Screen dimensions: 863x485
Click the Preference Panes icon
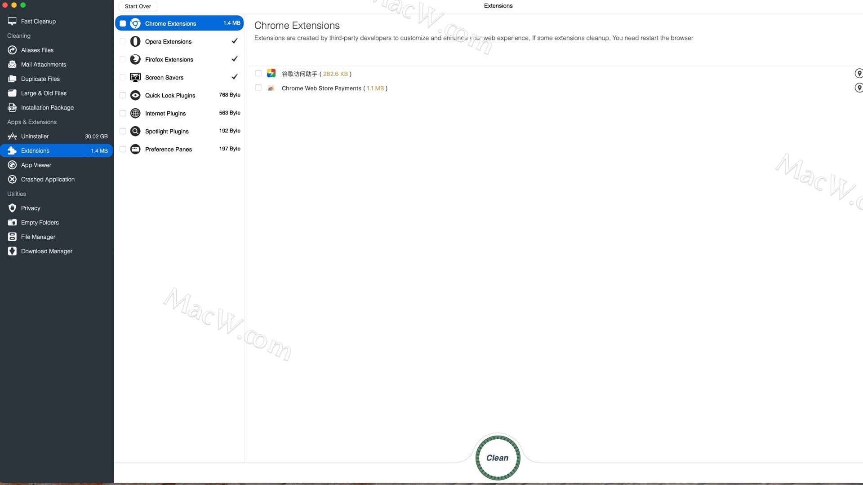coord(135,149)
